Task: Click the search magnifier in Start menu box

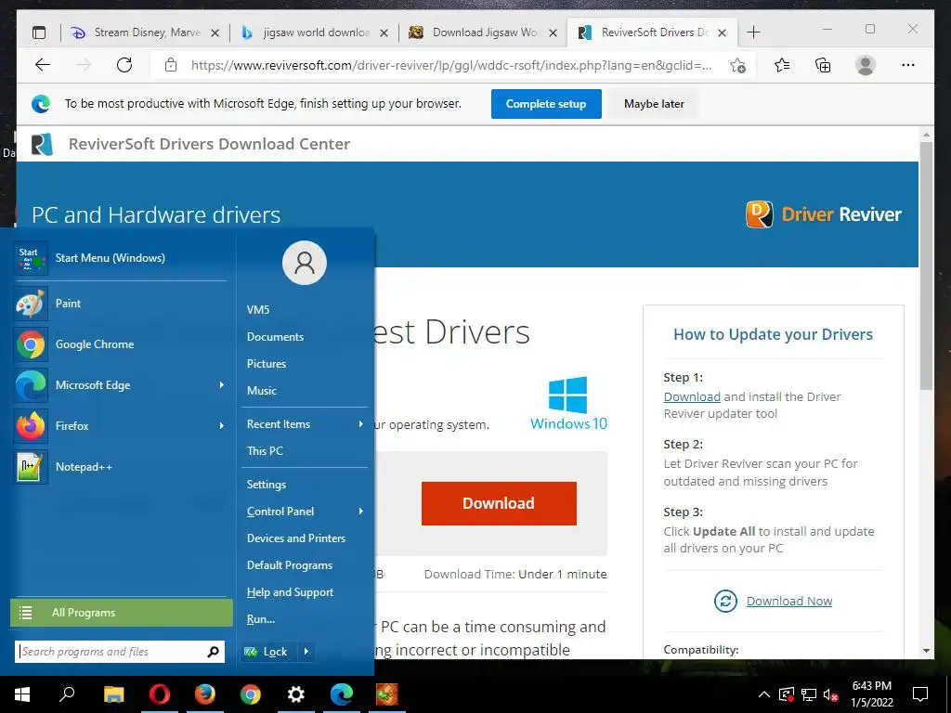Action: coord(213,652)
